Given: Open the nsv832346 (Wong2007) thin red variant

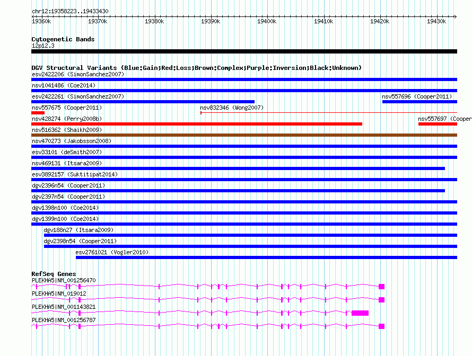Looking at the screenshot, I should point(329,113).
